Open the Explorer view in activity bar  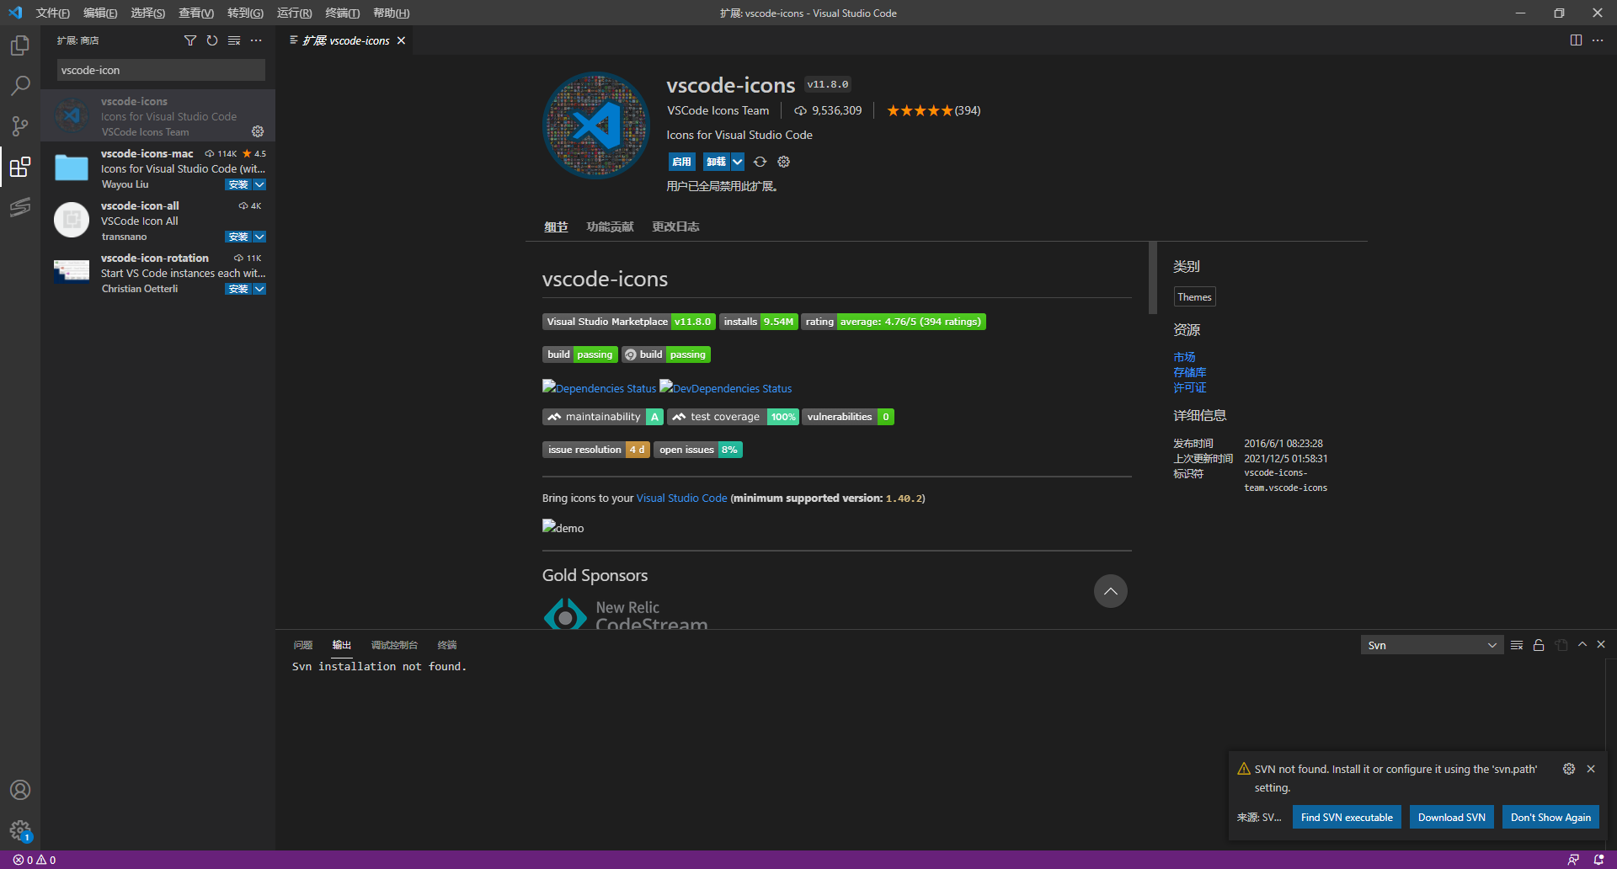[20, 45]
